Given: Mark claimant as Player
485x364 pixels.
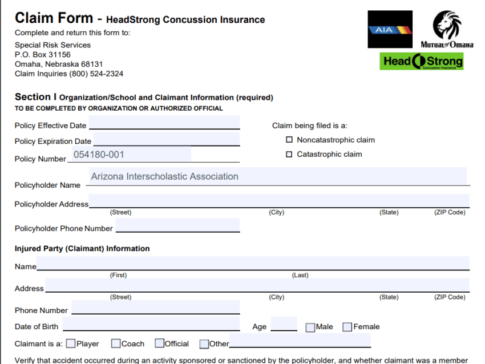Looking at the screenshot, I should tap(71, 344).
